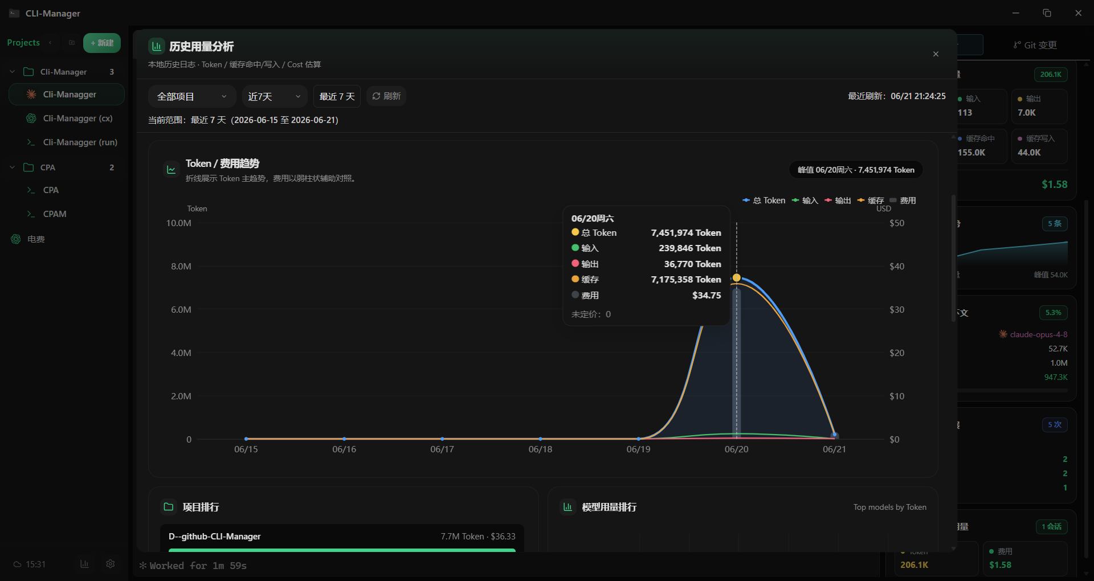Click the terminal icon beside CPAM
Viewport: 1094px width, 581px height.
31,214
